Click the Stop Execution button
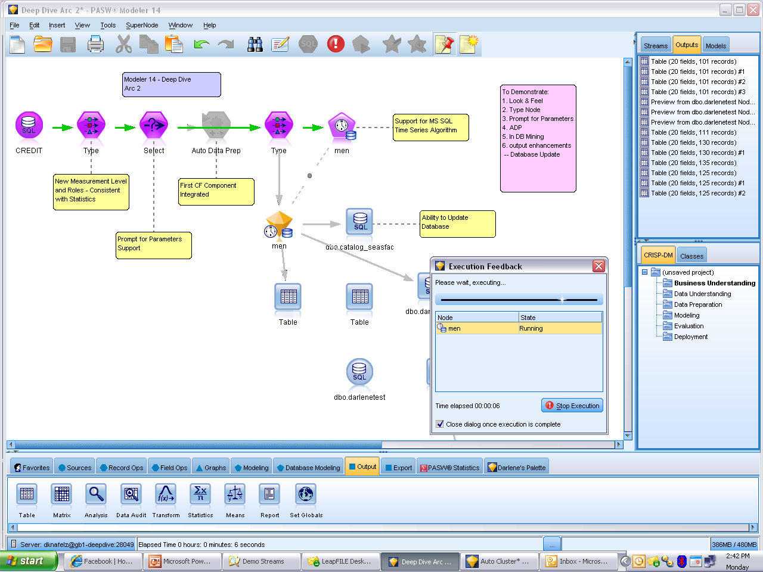 [572, 406]
